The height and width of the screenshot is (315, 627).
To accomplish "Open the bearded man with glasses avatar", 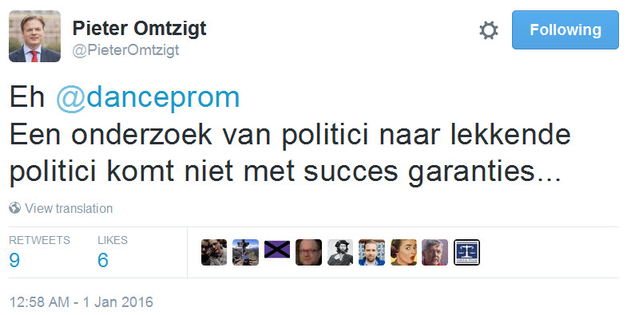I will [308, 252].
